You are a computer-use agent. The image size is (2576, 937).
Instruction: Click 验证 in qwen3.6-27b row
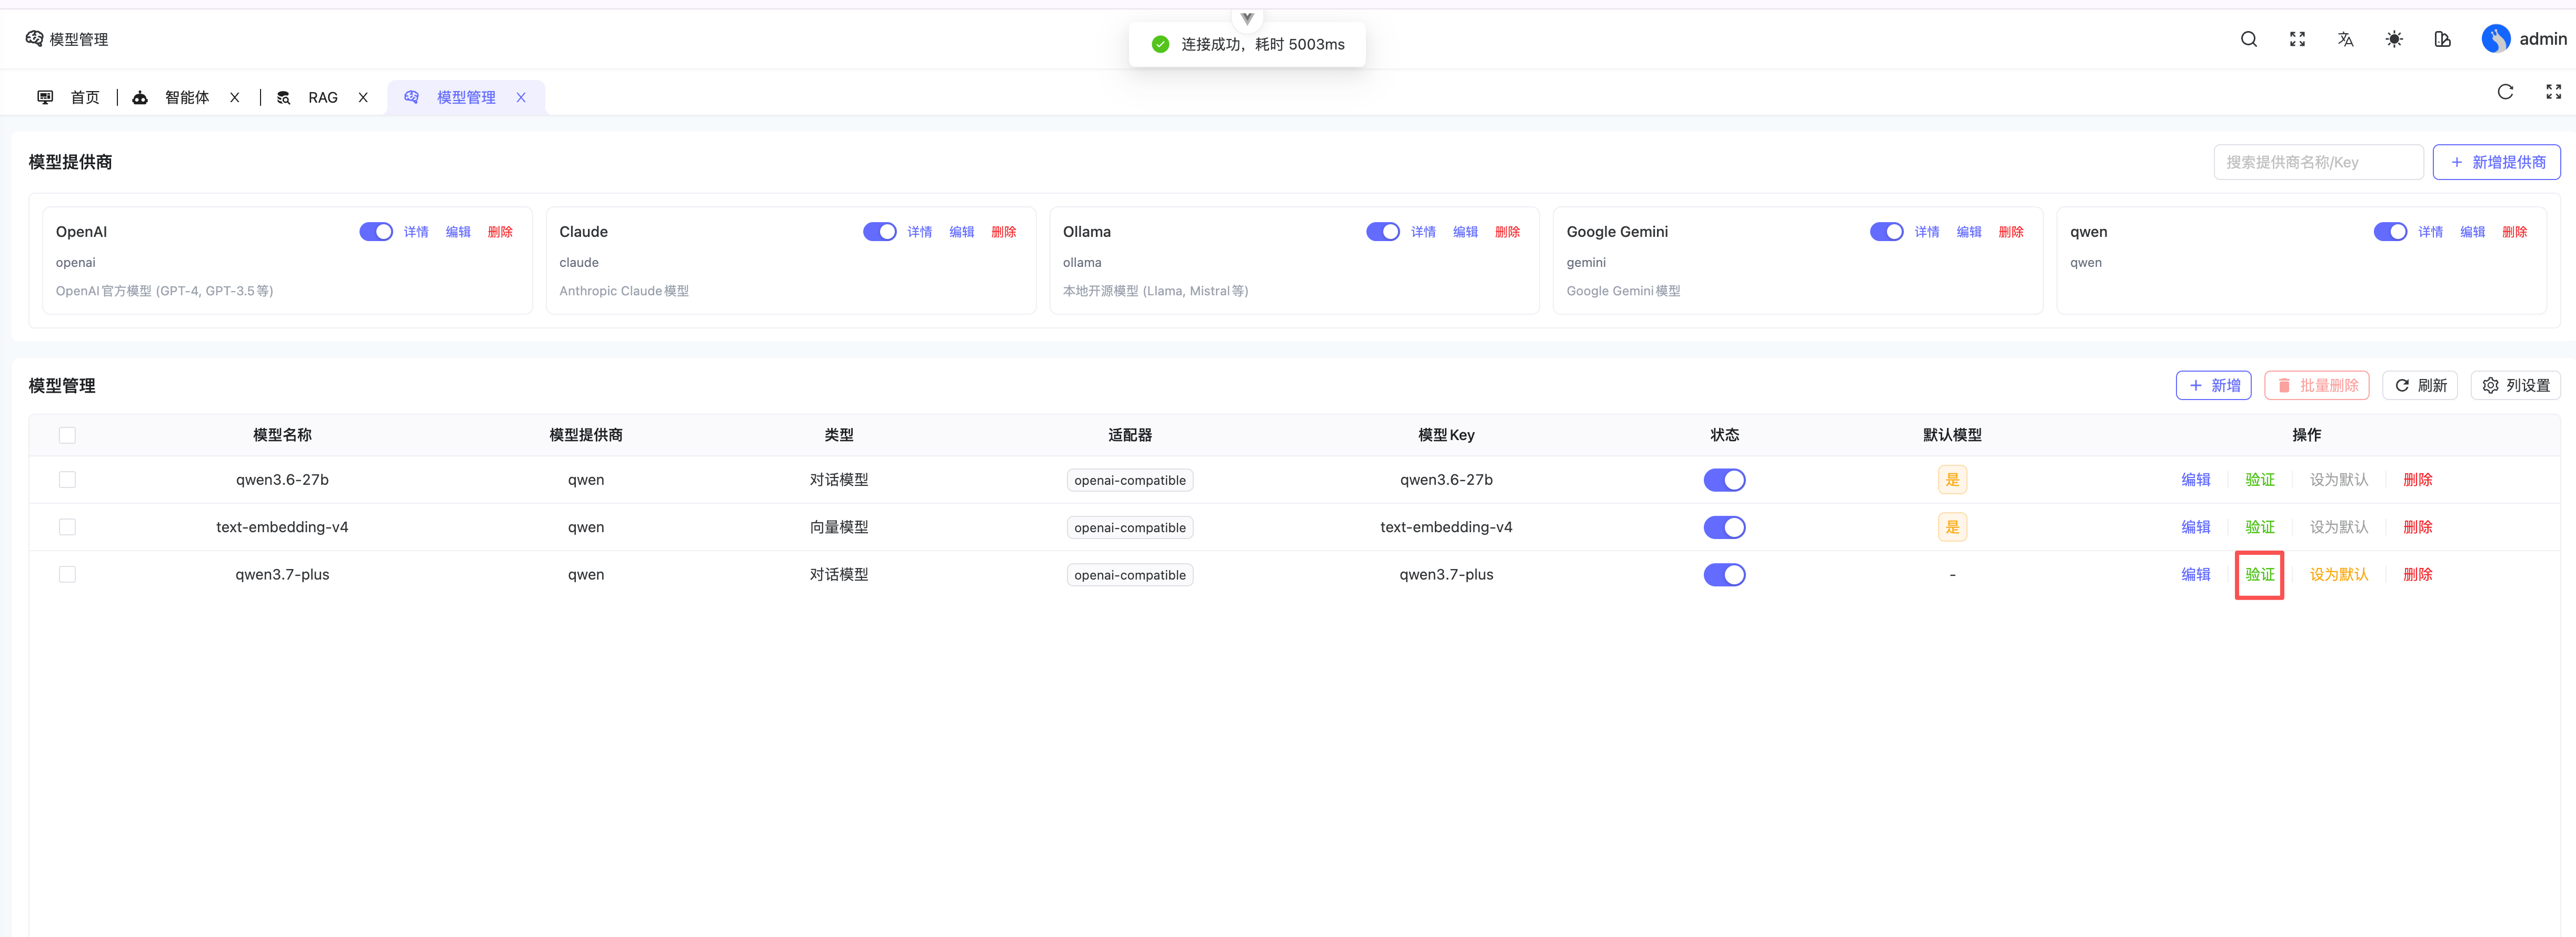(2260, 480)
